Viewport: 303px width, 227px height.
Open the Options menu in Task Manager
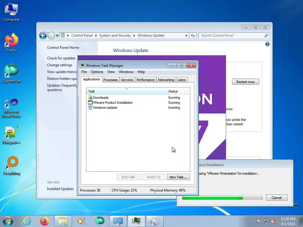click(x=97, y=72)
